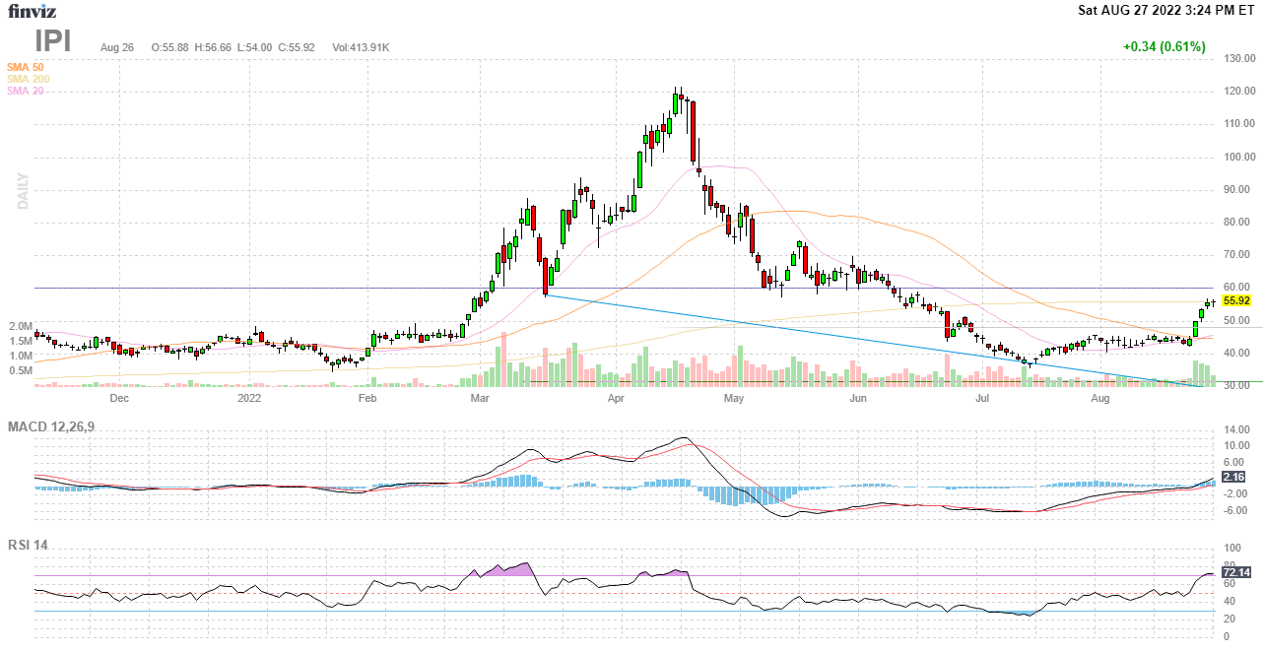This screenshot has height=652, width=1263.
Task: Select the SMA 20 legend label
Action: 25,91
